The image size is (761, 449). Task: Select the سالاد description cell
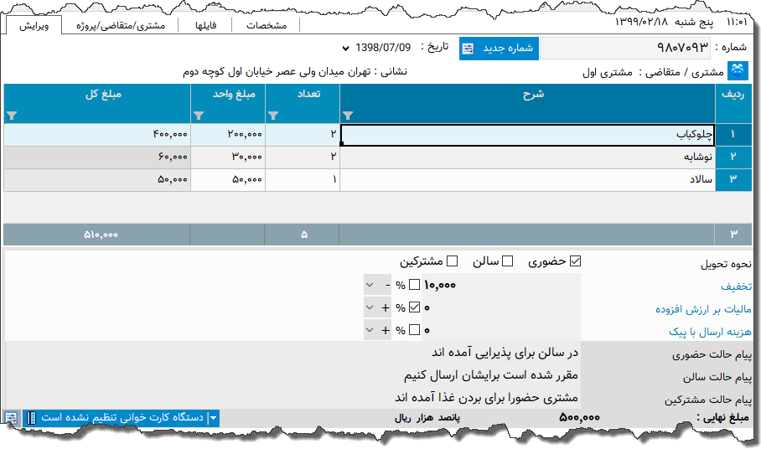(x=527, y=180)
